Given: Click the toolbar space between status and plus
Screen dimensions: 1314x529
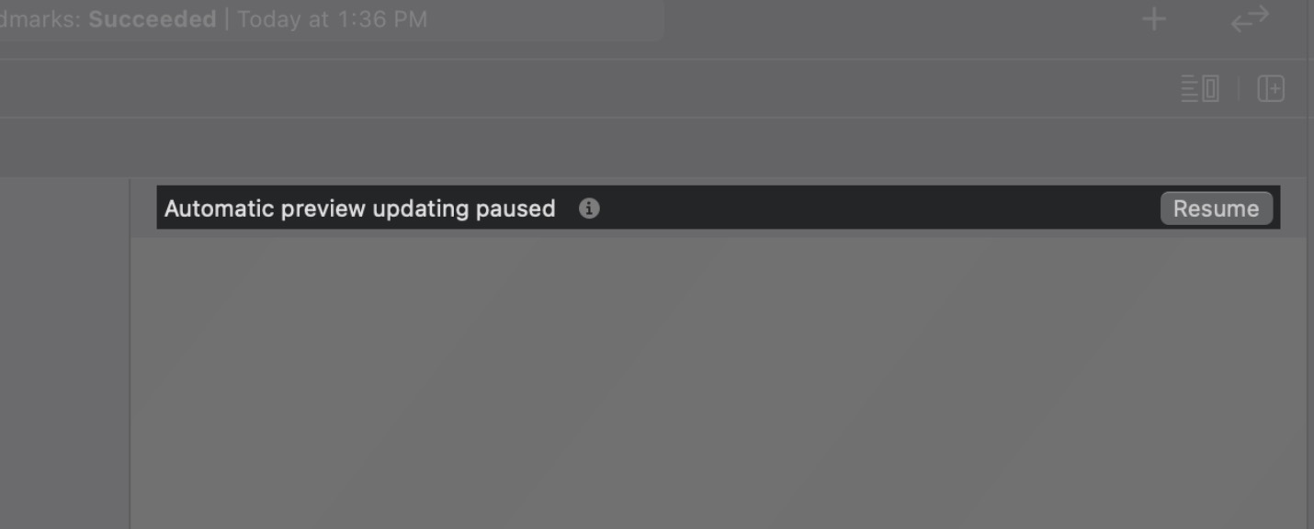Looking at the screenshot, I should coord(901,19).
